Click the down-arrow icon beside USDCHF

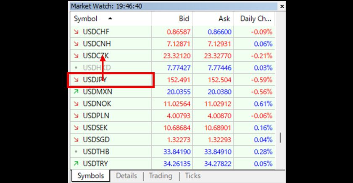click(x=76, y=32)
